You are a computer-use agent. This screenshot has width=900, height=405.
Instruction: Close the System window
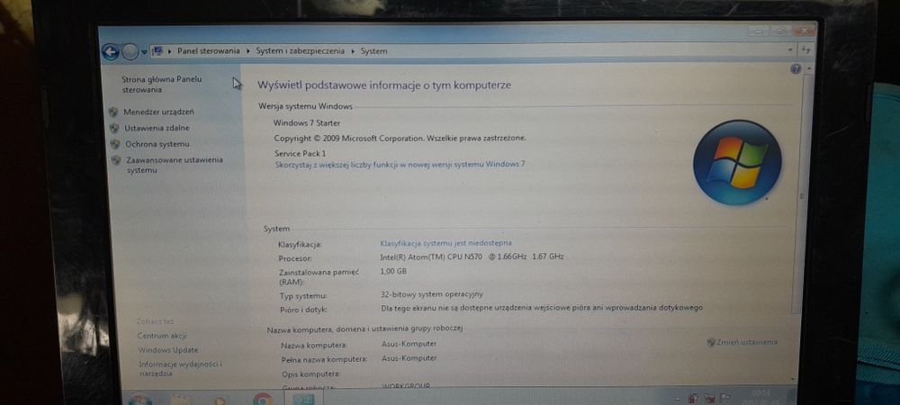pos(804,30)
